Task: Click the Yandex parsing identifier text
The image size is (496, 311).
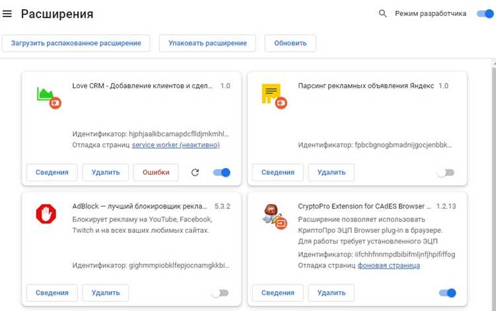Action: 375,145
